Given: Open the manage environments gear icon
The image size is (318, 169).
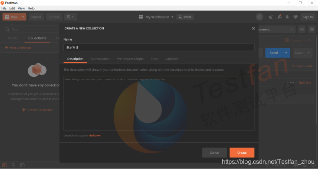Looking at the screenshot, I should (312, 29).
